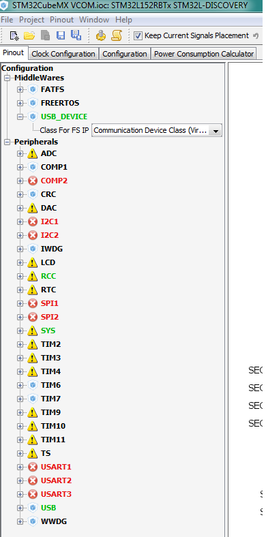Expand the FATFS node
The image size is (266, 537).
coord(20,90)
